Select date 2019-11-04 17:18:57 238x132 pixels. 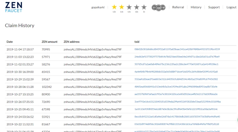click(x=20, y=49)
